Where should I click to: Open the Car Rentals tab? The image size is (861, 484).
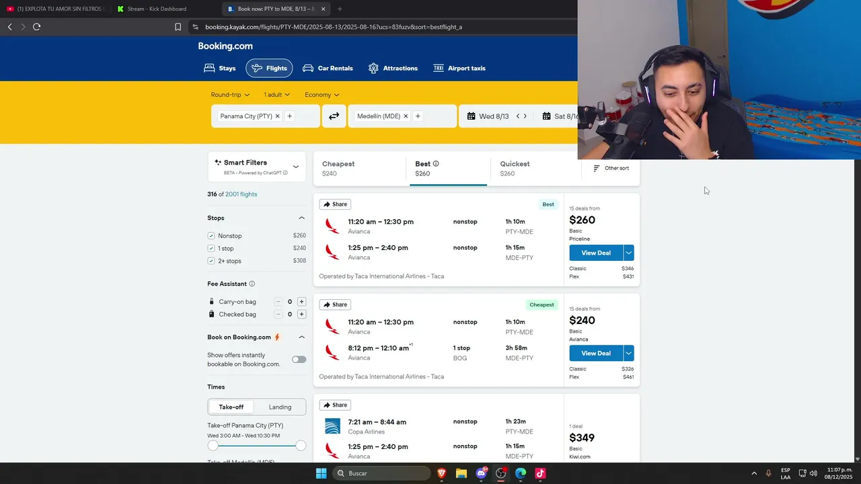coord(328,68)
